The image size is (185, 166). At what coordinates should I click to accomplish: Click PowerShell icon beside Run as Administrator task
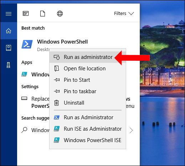(x=57, y=117)
